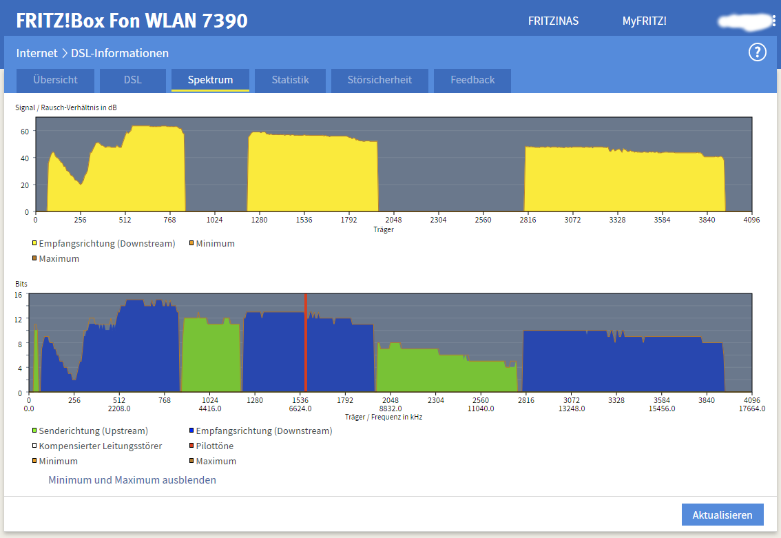Go to the Feedback tab
This screenshot has height=538, width=781.
tap(472, 80)
